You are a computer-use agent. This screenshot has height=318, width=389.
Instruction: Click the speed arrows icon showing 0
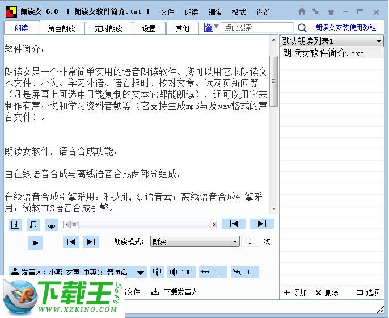(x=205, y=272)
